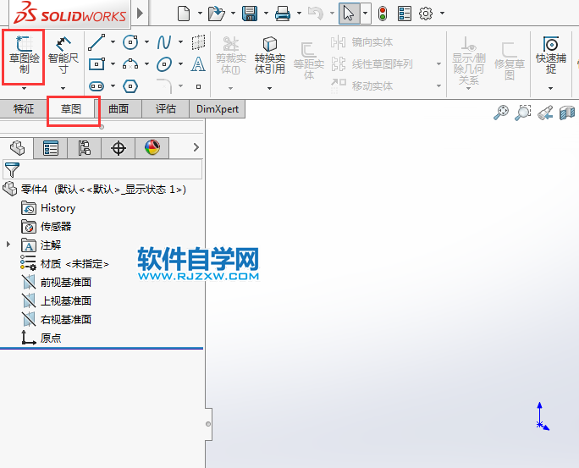Open the DisplayManager color ball tab
This screenshot has width=579, height=468.
coord(152,148)
